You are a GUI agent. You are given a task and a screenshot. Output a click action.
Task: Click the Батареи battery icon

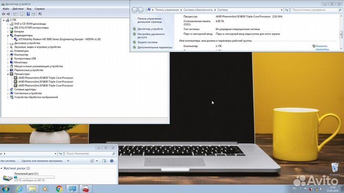click(11, 31)
